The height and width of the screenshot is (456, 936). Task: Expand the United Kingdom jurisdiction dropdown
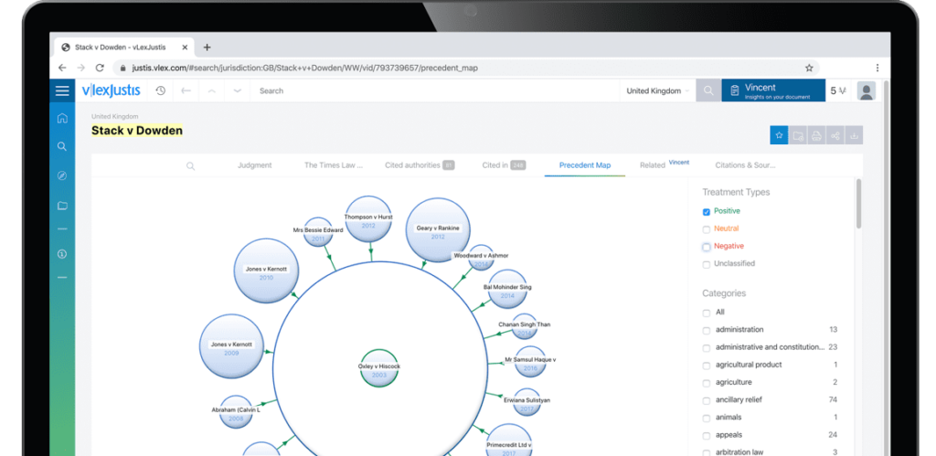coord(657,90)
